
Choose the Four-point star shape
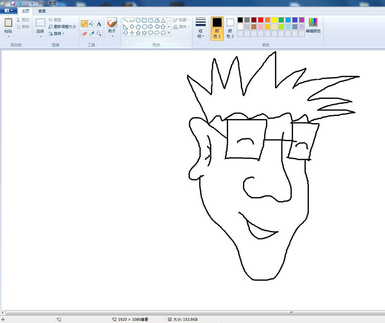click(132, 33)
